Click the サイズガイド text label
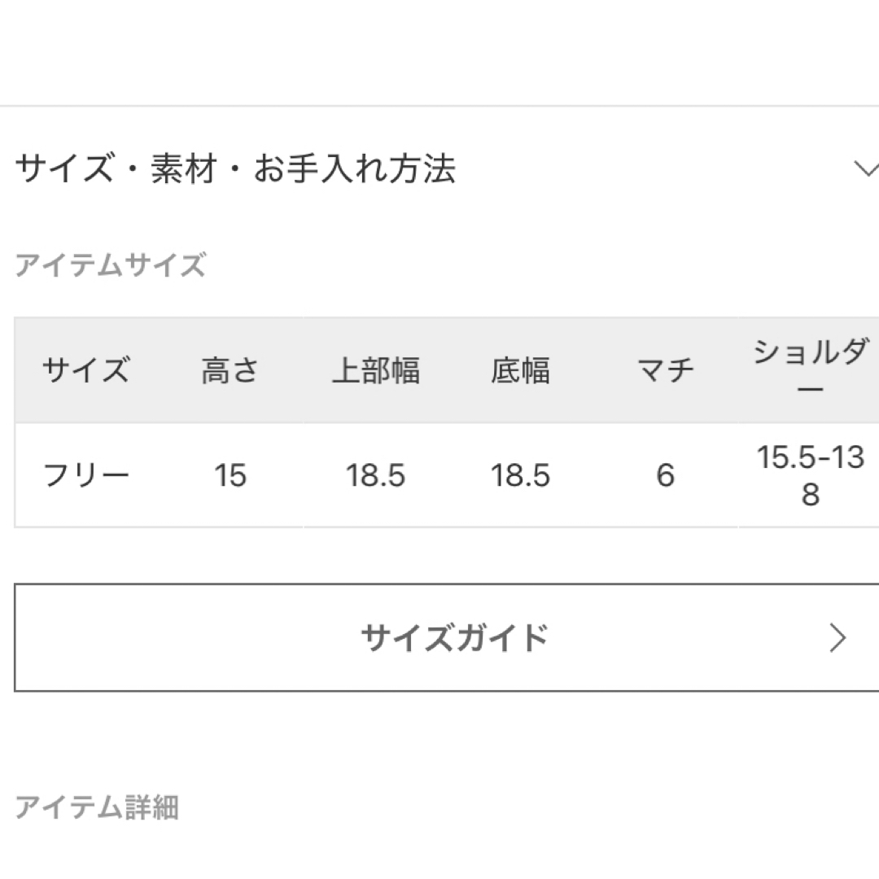The image size is (879, 879). tap(455, 638)
